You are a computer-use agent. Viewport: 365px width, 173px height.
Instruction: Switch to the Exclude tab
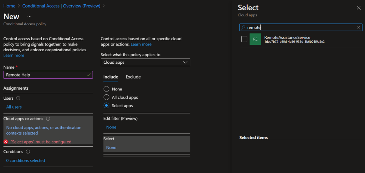pos(133,77)
